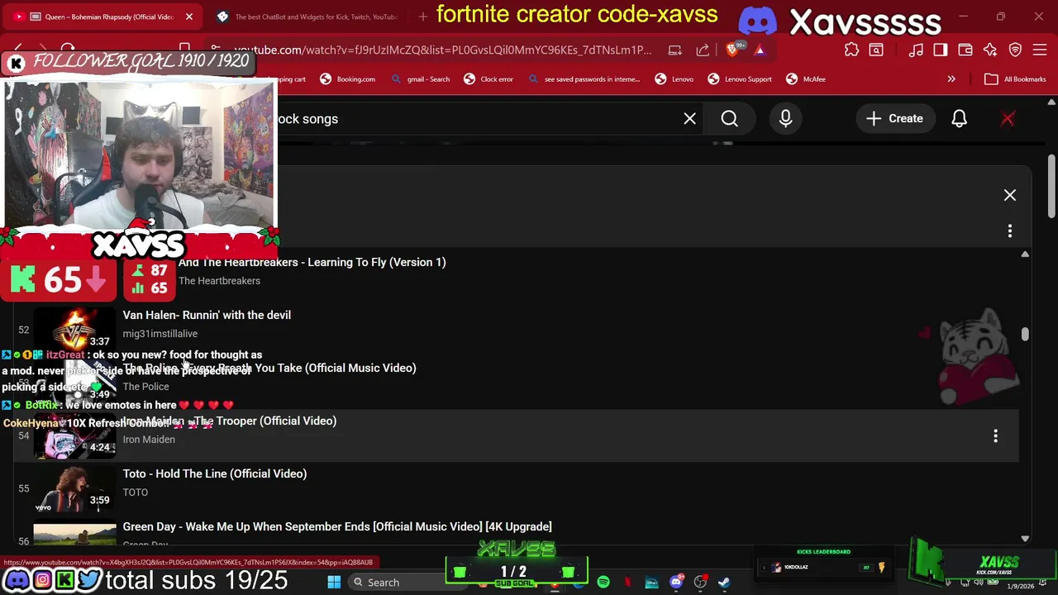Play Van Halen Runnin' with the devil
1058x595 pixels.
coord(207,315)
